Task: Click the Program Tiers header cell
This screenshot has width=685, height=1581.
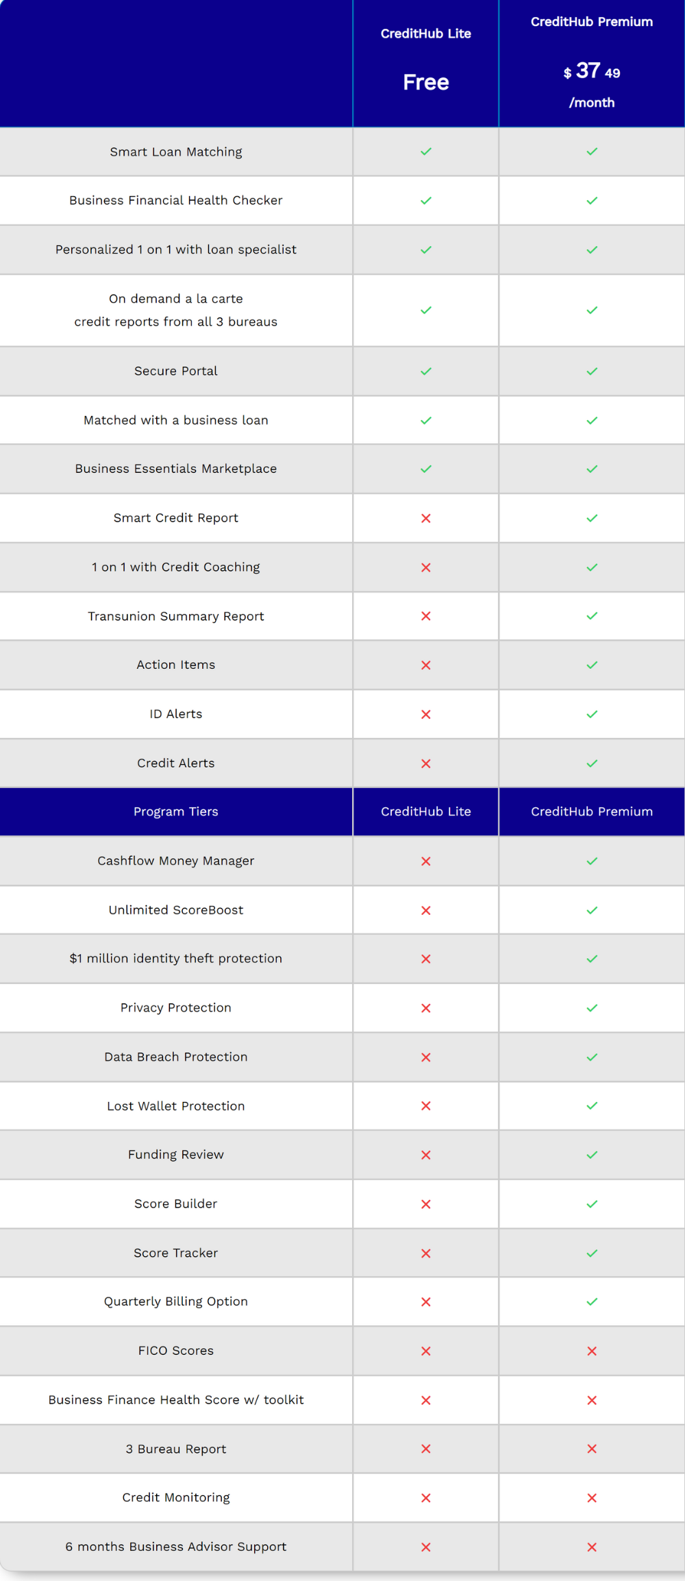Action: (176, 811)
